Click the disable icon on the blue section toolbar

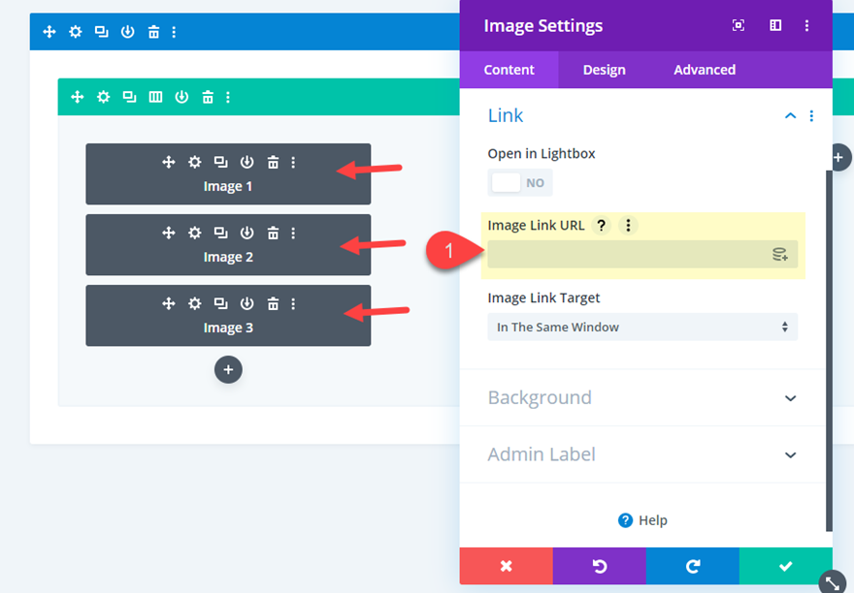tap(127, 31)
